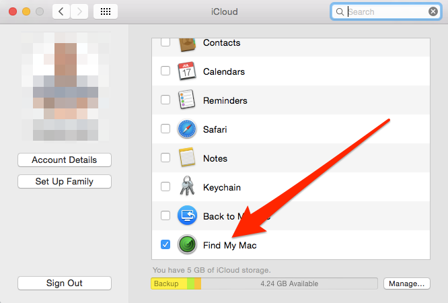Click the Calendars app icon

point(187,71)
